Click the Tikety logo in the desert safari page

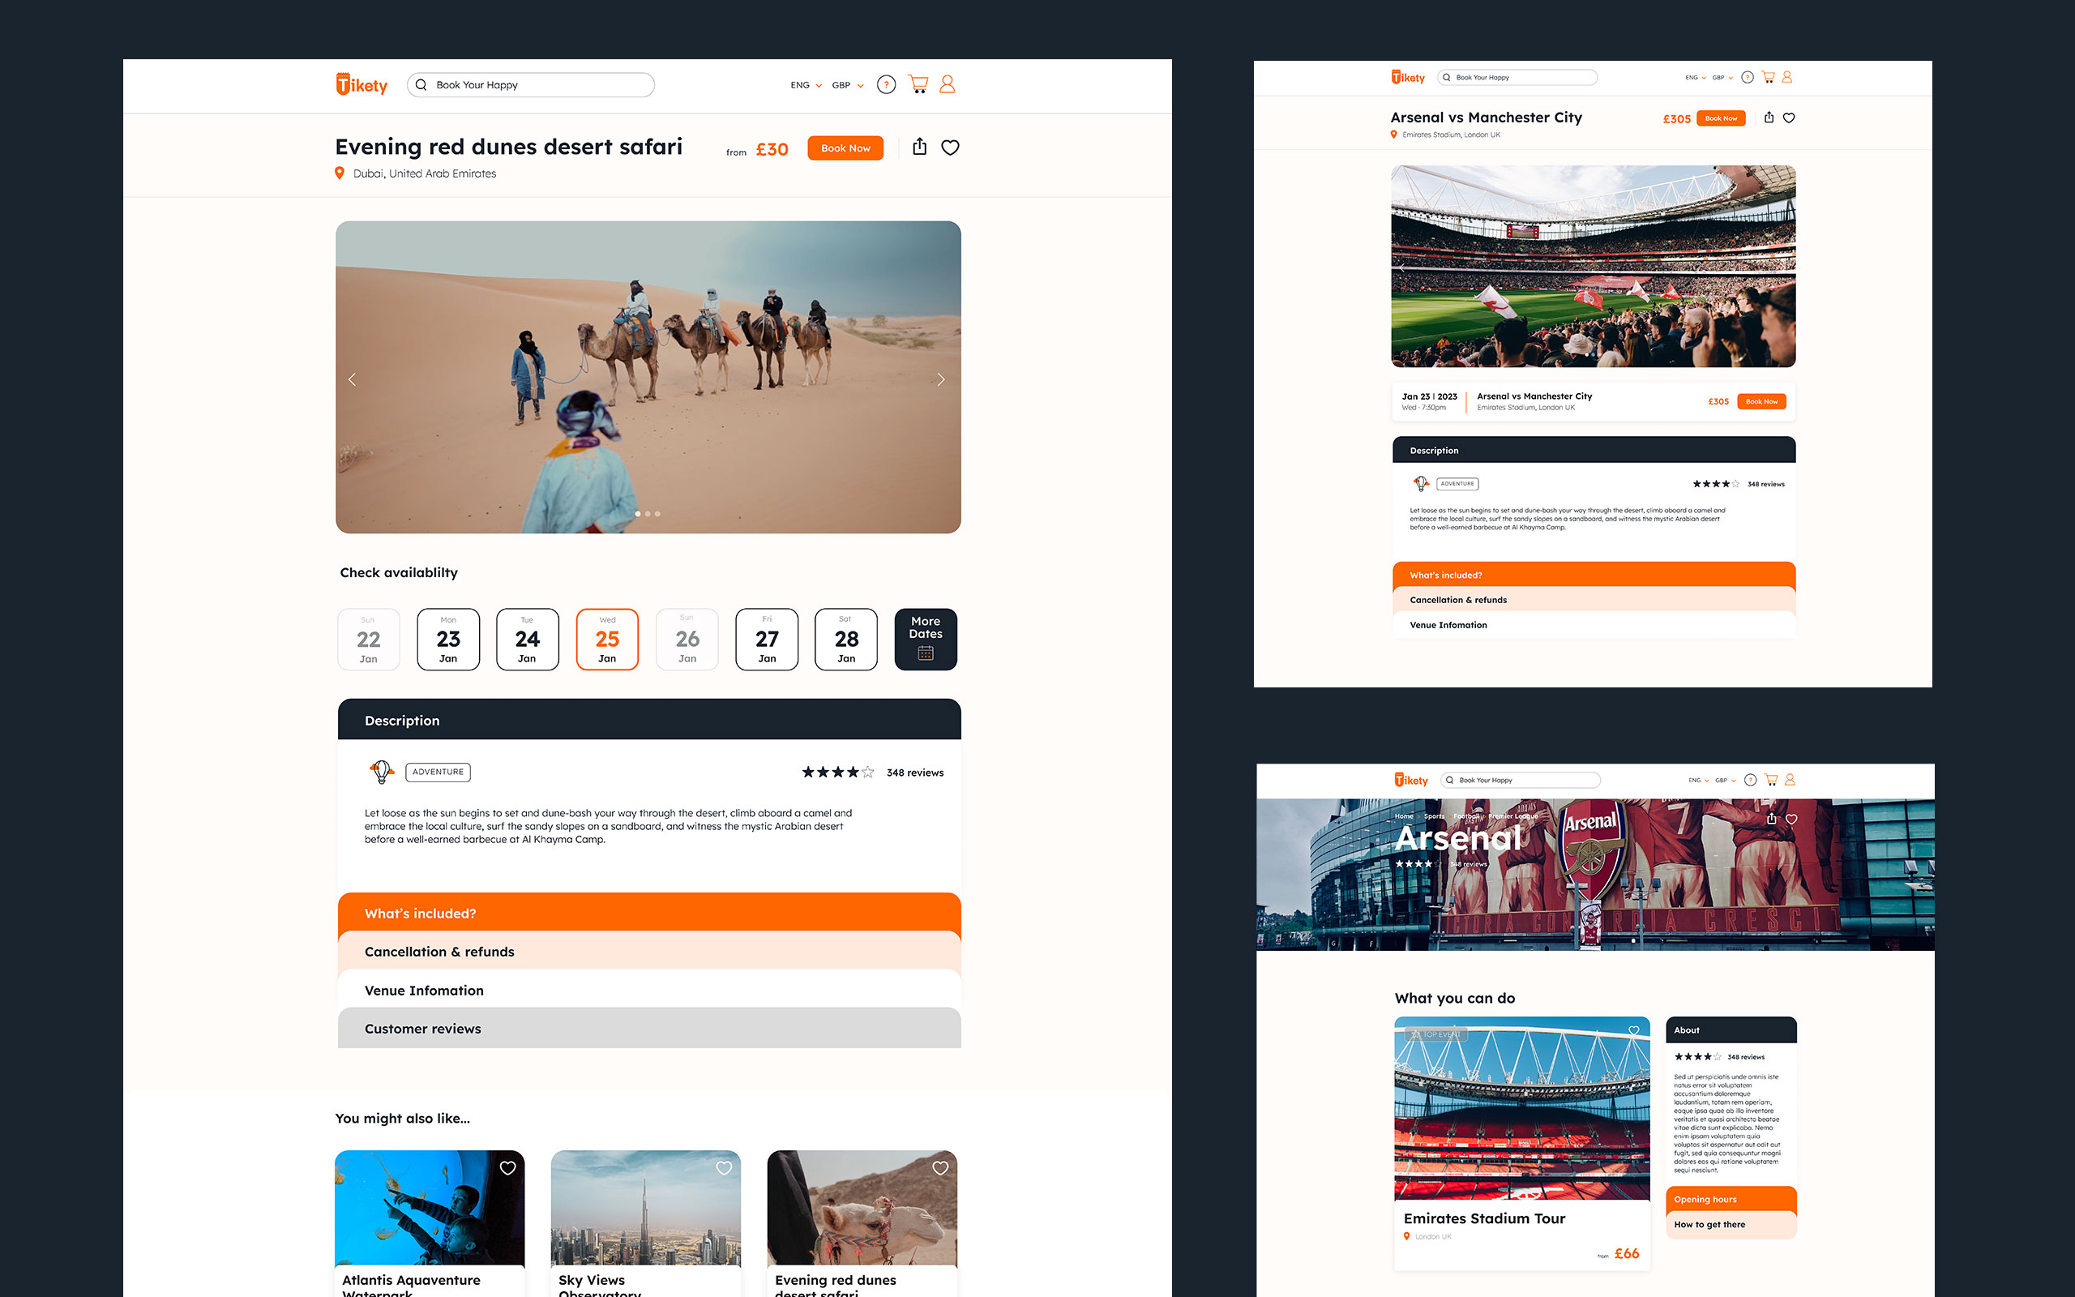[x=361, y=84]
